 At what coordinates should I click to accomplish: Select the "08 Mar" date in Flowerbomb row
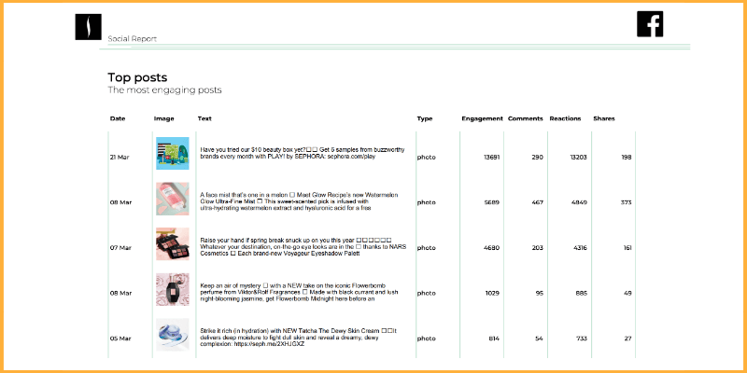pos(120,293)
